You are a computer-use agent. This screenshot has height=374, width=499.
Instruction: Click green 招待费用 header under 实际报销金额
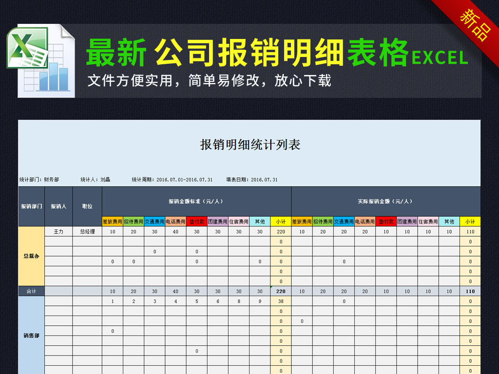[x=323, y=222]
